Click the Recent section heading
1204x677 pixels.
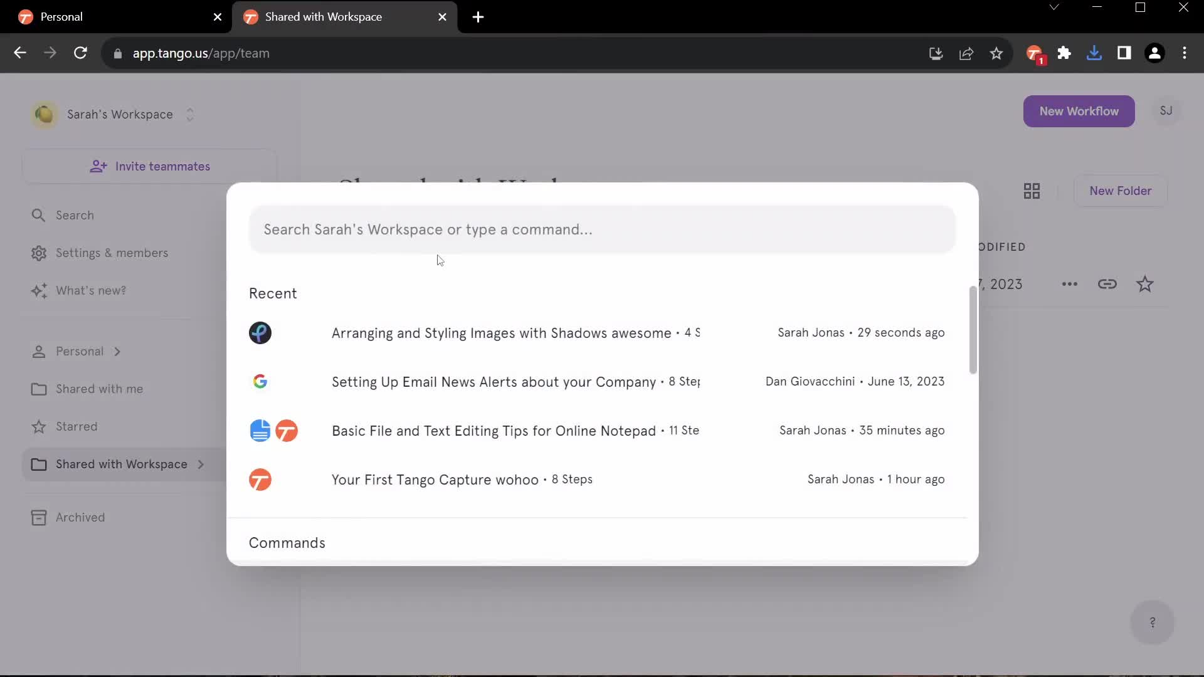pos(273,293)
